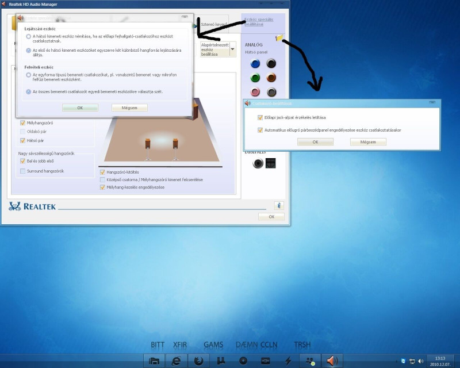Click the disc icon on the taskbar
This screenshot has width=460, height=368.
point(243,361)
